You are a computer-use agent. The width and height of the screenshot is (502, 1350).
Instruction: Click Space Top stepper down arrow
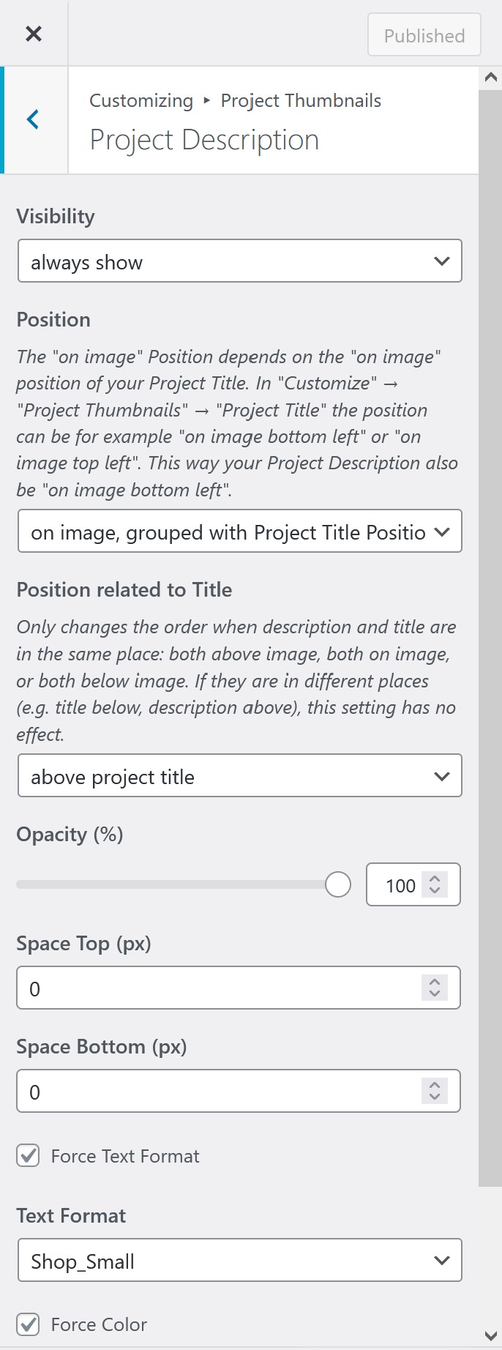tap(434, 993)
